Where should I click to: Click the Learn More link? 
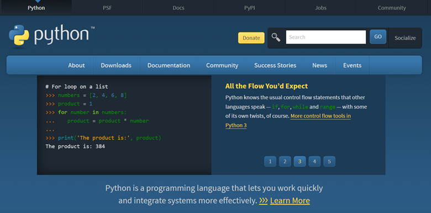[x=290, y=201]
